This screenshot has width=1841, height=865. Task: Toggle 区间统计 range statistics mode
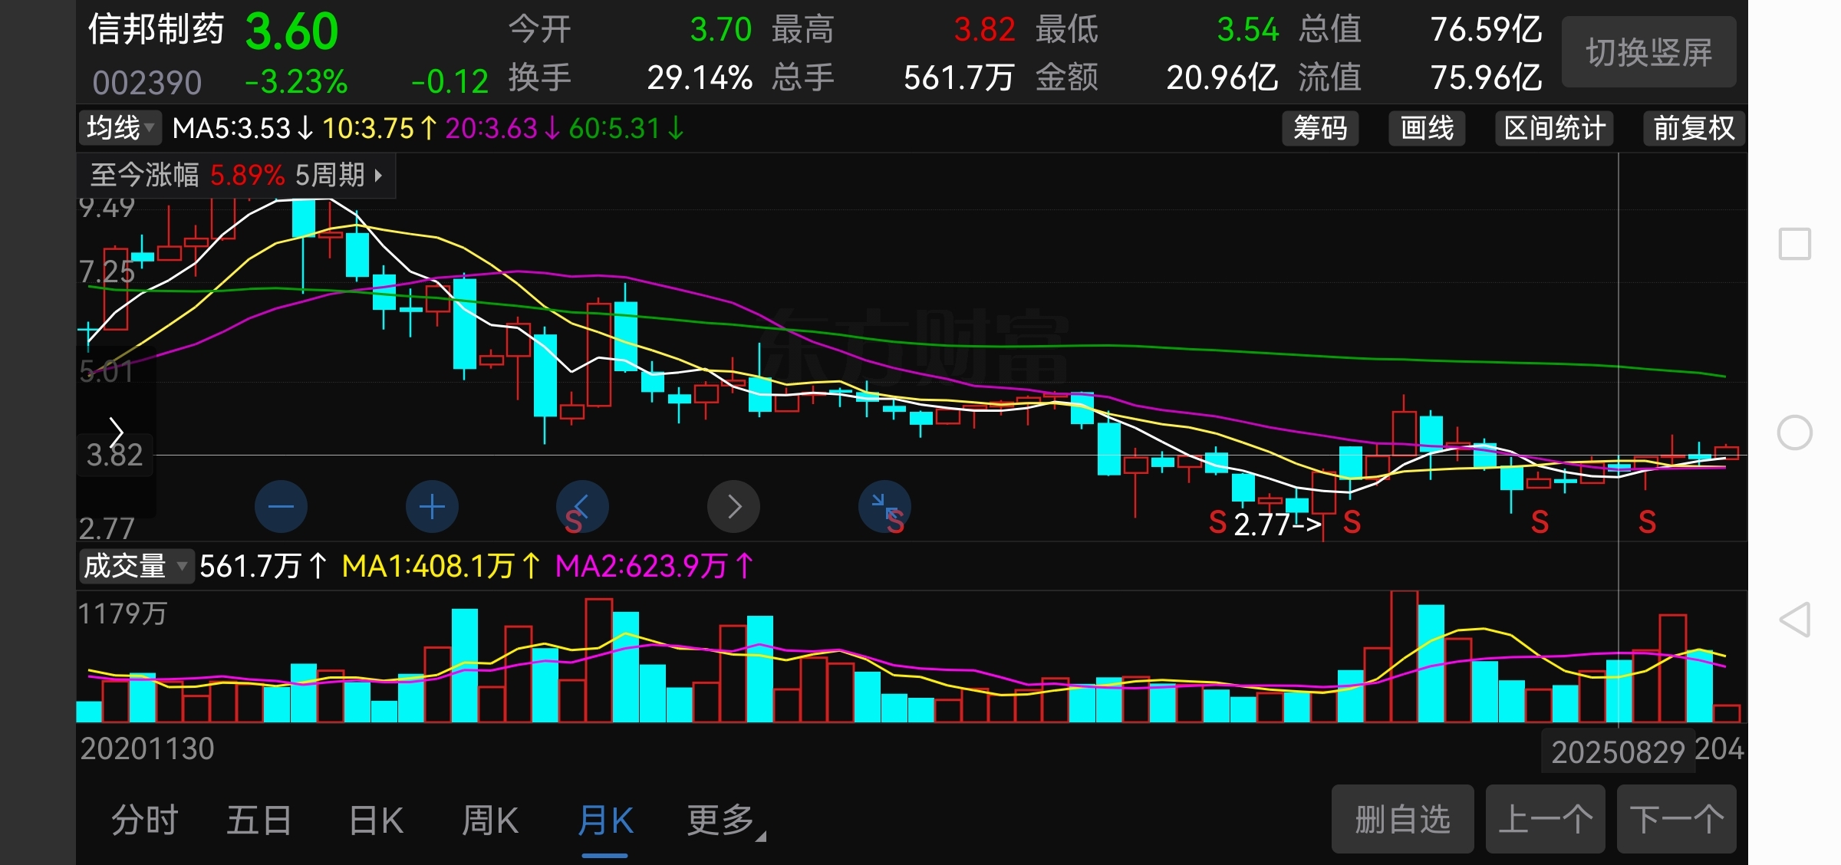tap(1554, 128)
